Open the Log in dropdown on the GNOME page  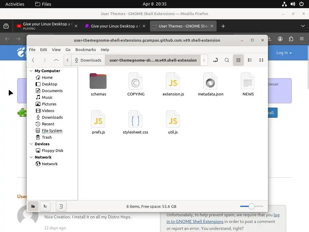(284, 53)
